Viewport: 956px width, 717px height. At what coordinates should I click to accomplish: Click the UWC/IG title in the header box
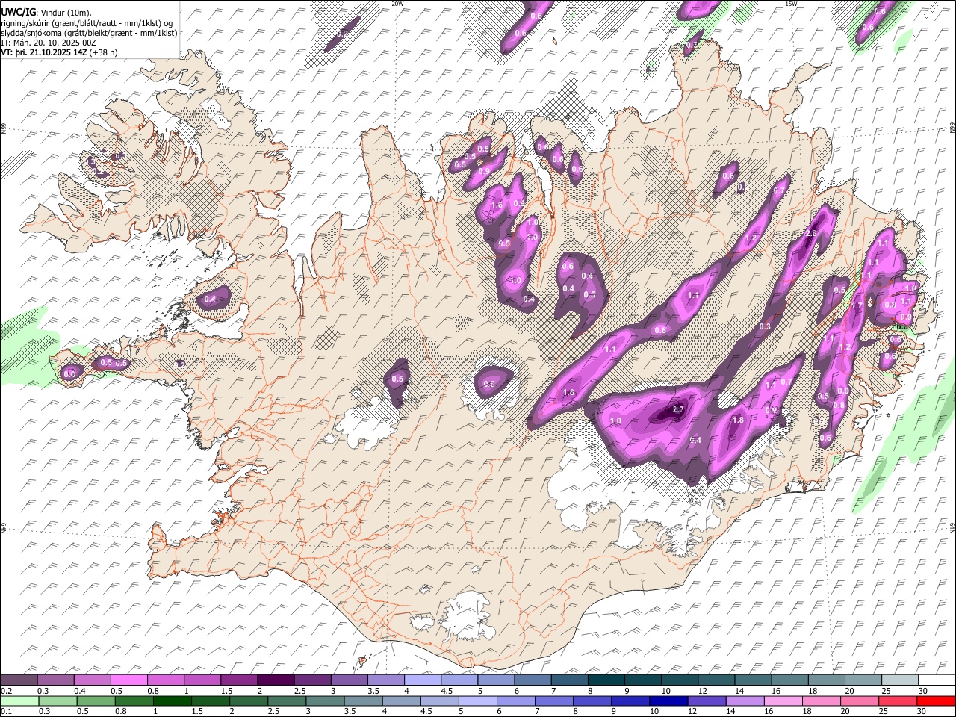tap(18, 12)
